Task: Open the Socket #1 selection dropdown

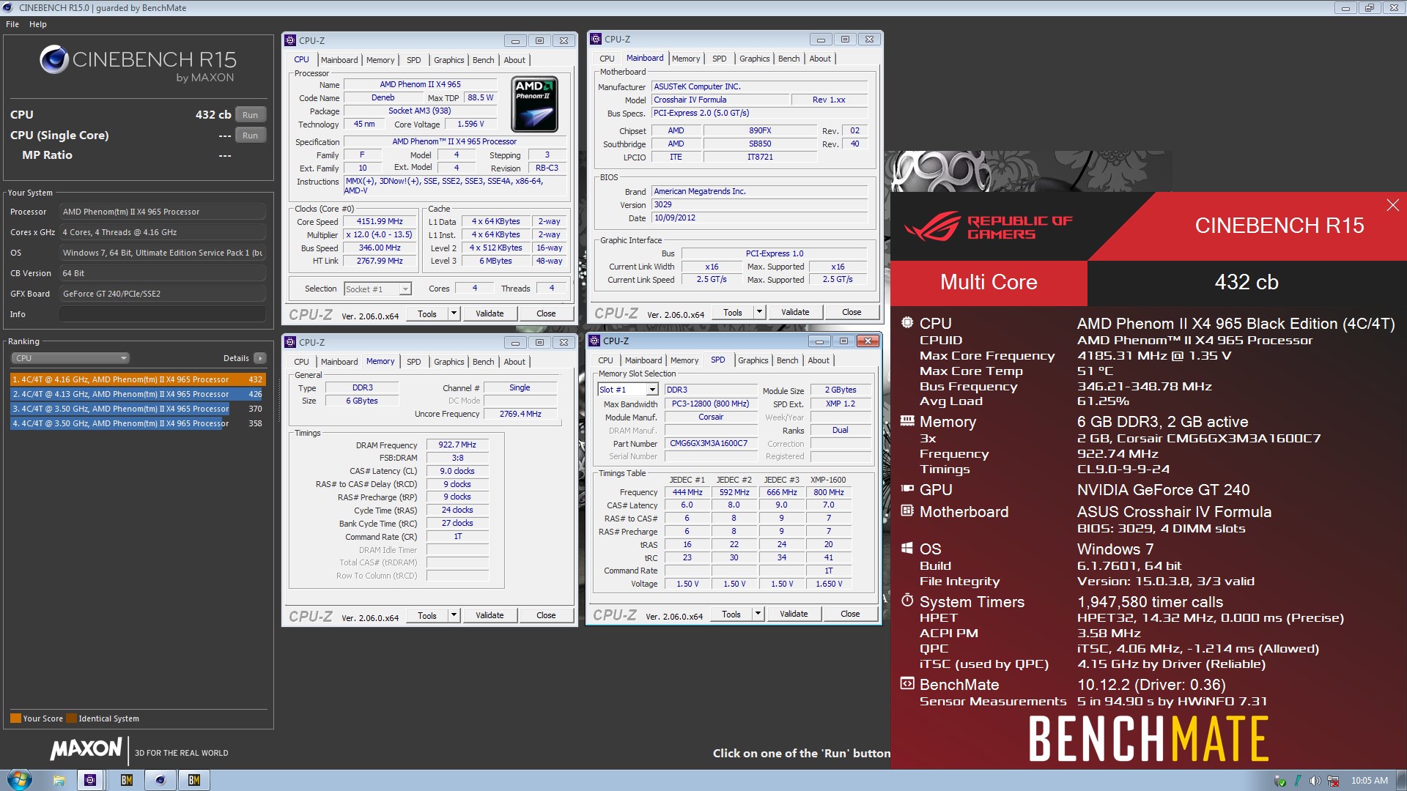Action: (377, 289)
